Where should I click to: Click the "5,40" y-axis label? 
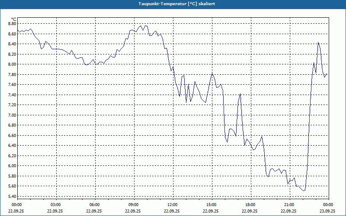13,197
